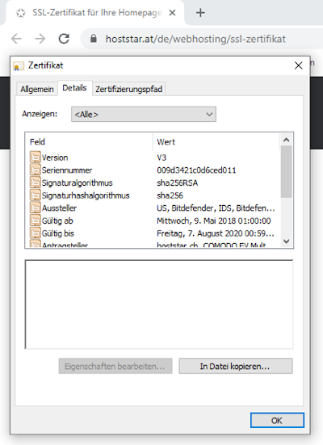Click the Gültig bis field icon
The width and height of the screenshot is (323, 445).
(36, 233)
